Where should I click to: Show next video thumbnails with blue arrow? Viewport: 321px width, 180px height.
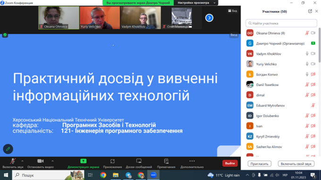coord(209,18)
